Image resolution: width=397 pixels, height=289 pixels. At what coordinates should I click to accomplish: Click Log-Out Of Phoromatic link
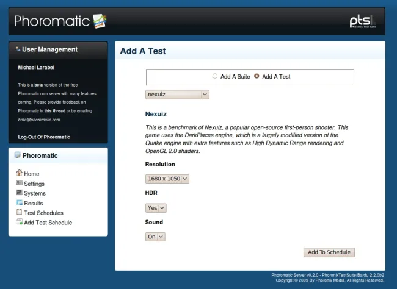44,137
